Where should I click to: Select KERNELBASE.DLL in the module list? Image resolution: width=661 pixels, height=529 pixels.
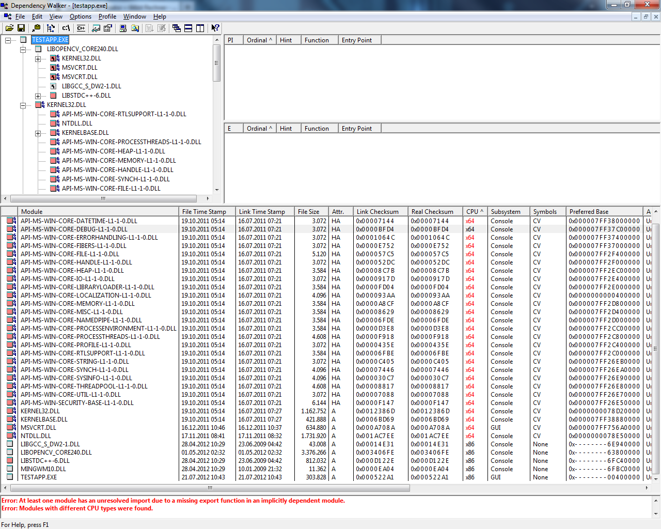pyautogui.click(x=44, y=419)
